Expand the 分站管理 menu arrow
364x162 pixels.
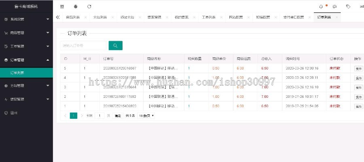[48, 86]
